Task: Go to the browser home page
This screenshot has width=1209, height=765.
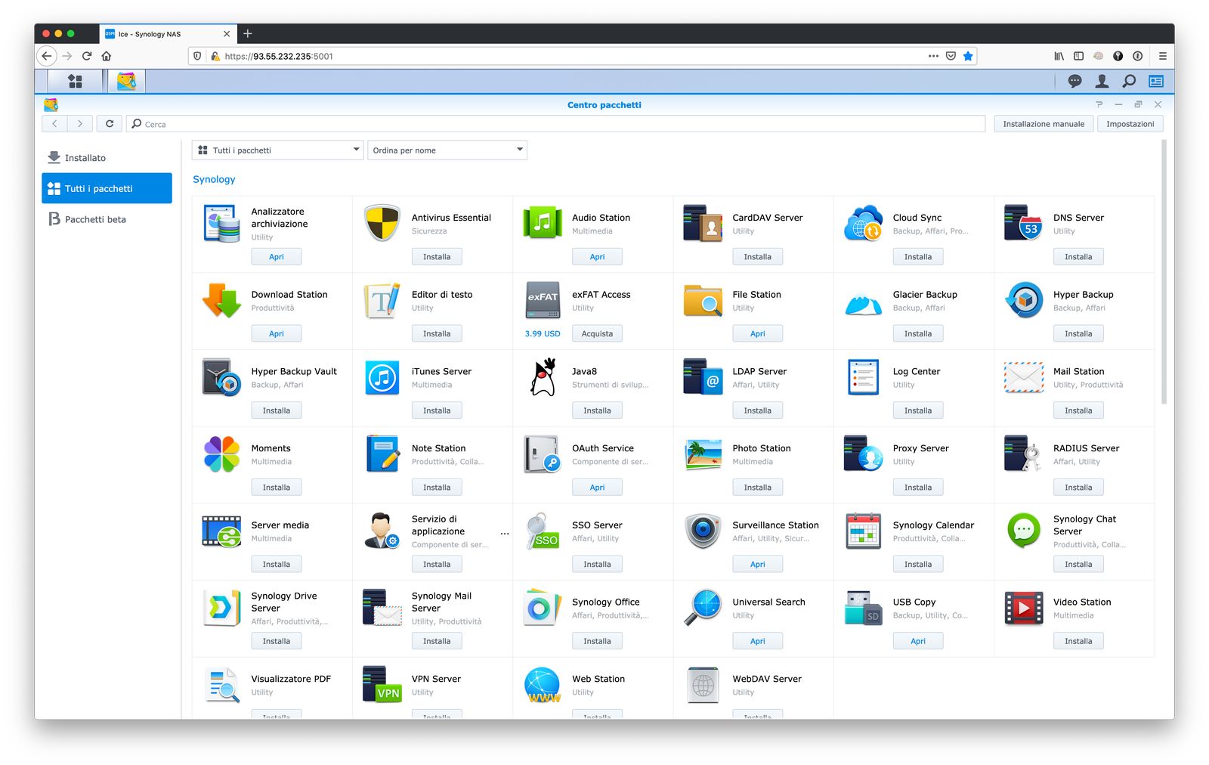Action: coord(107,56)
